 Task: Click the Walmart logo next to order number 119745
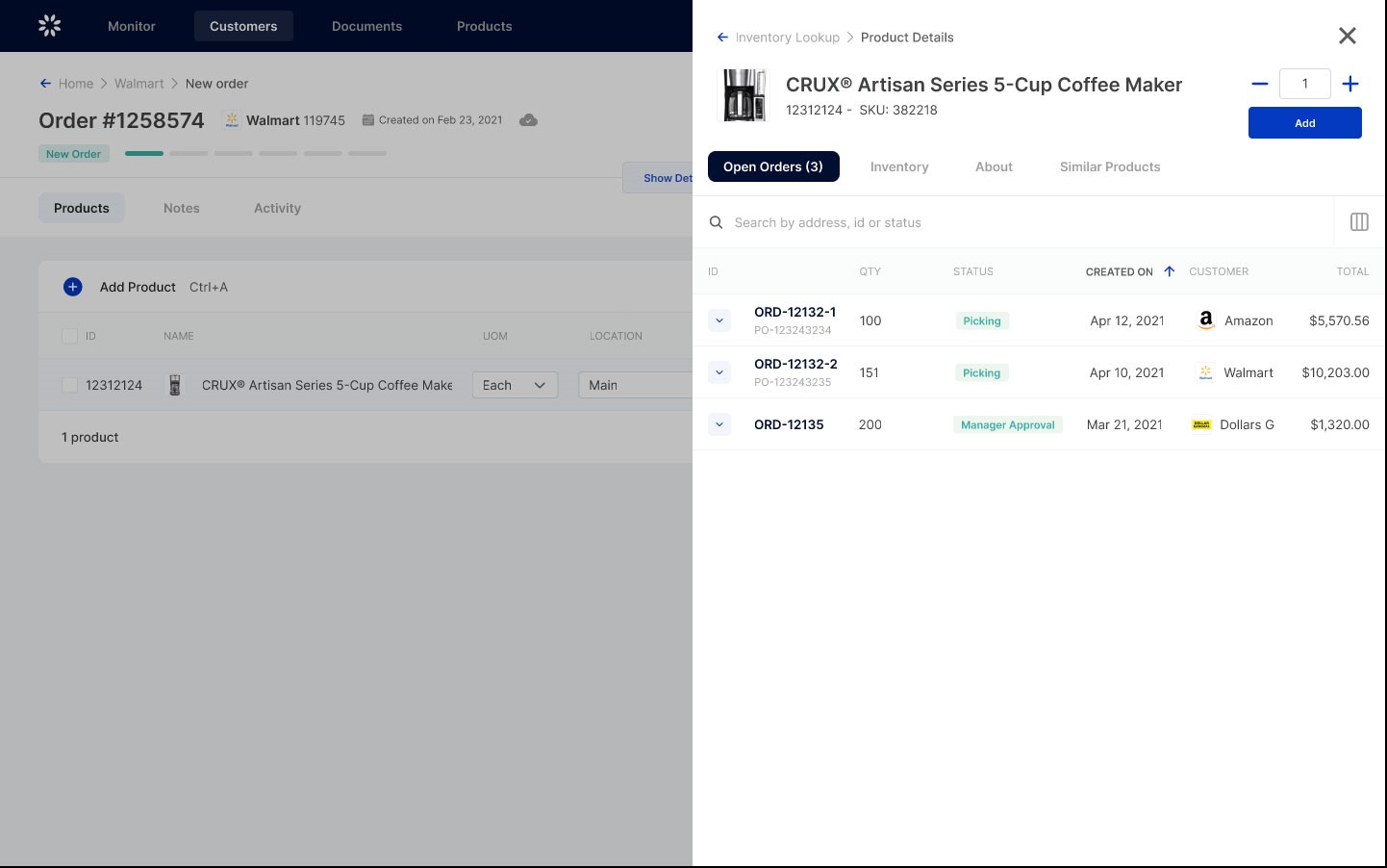pos(231,119)
